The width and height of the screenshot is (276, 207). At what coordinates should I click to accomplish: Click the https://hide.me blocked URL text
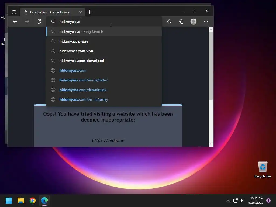tap(108, 140)
